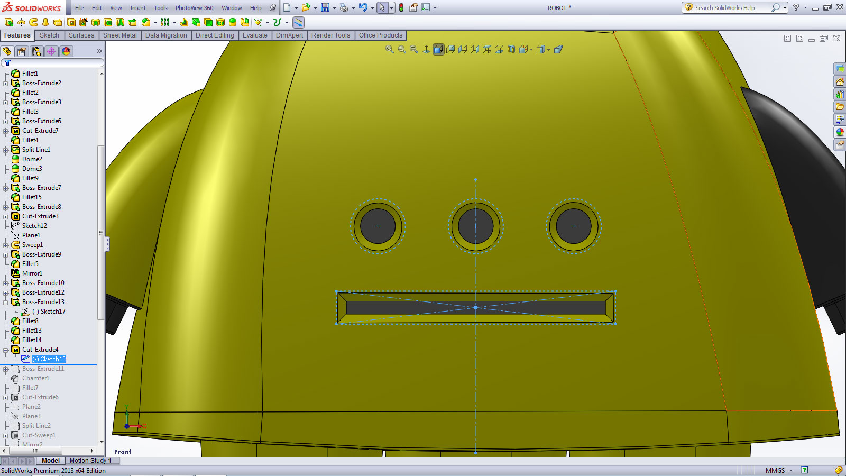Open the Insert menu
This screenshot has height=476, width=846.
pos(138,8)
